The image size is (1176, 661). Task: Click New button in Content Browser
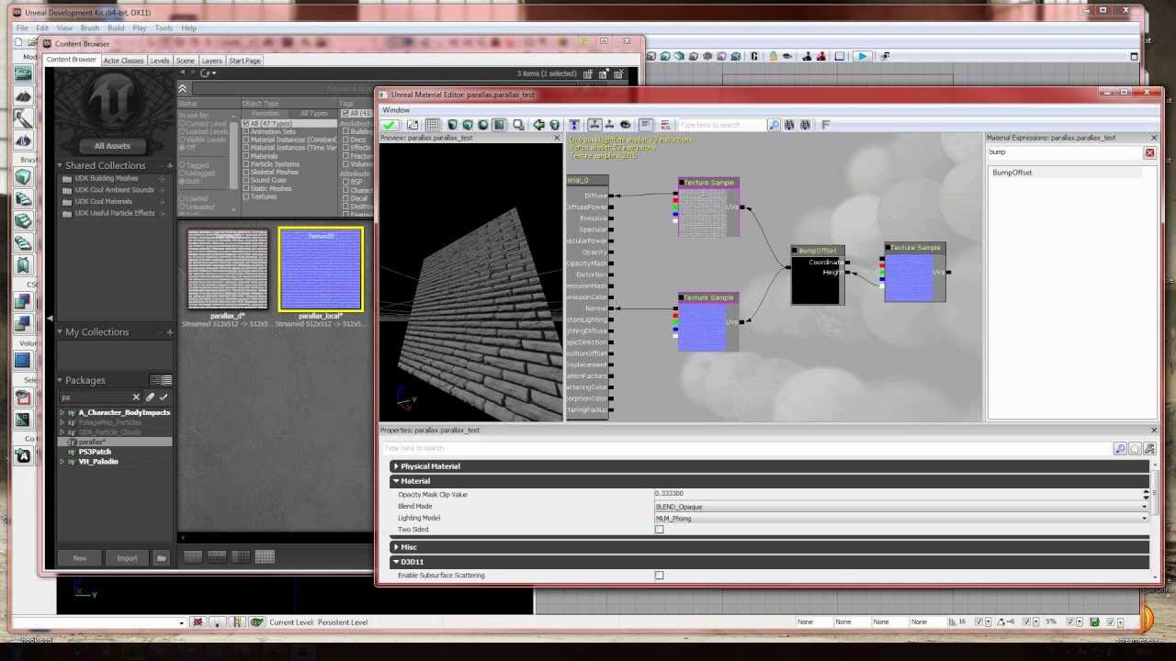80,557
